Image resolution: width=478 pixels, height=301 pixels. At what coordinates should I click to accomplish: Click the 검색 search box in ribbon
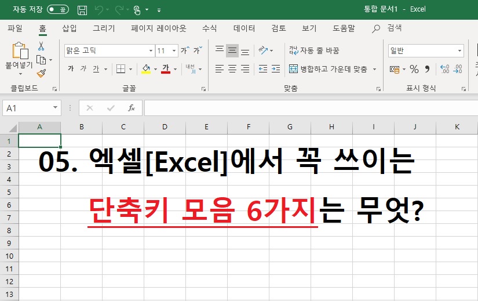387,28
